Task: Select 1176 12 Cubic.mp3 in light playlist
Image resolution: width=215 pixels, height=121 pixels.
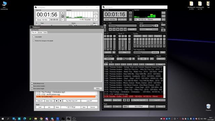Action: [x=66, y=97]
